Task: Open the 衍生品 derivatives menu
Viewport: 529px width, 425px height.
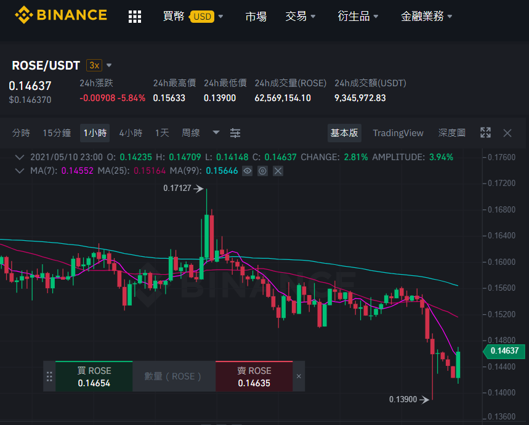Action: pos(358,16)
